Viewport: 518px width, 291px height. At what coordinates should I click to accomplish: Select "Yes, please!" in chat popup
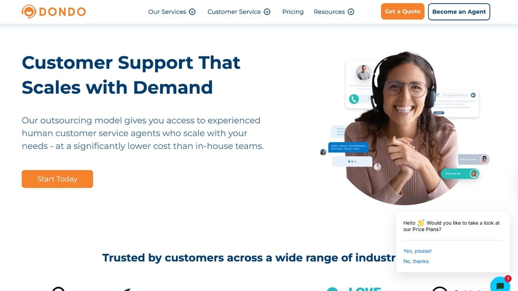(x=417, y=251)
